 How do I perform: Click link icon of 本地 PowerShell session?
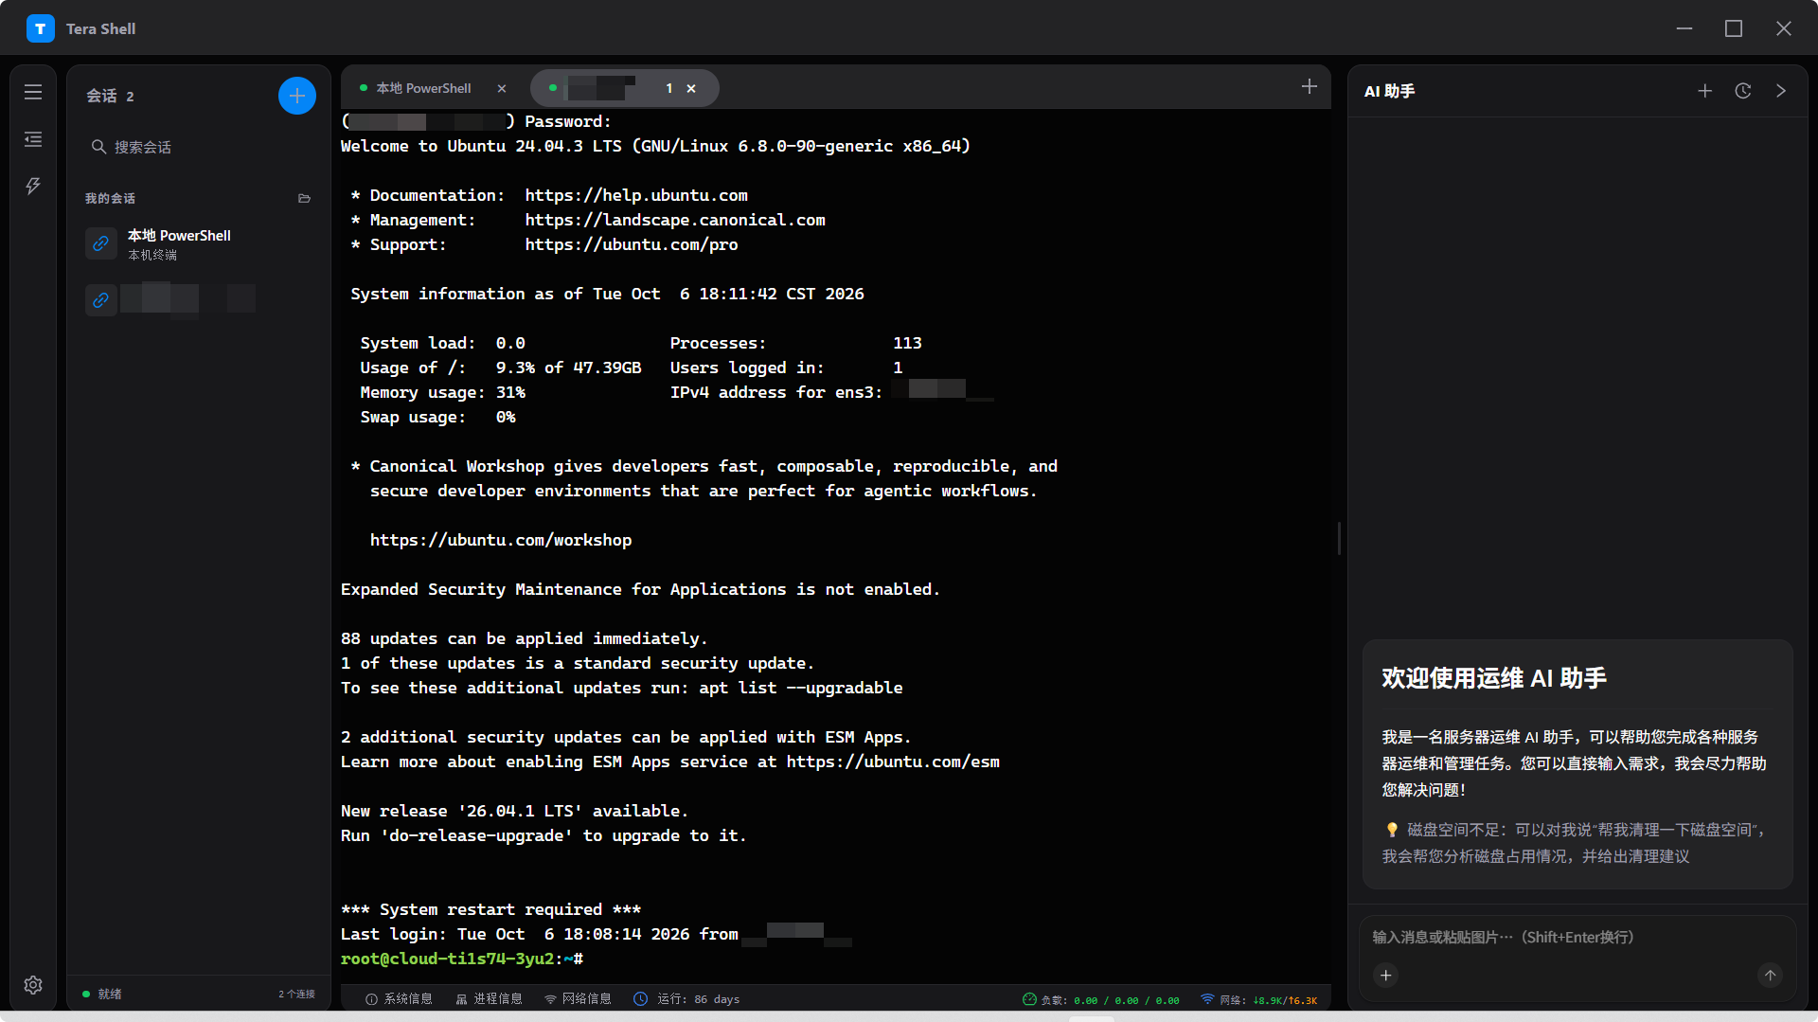101,243
